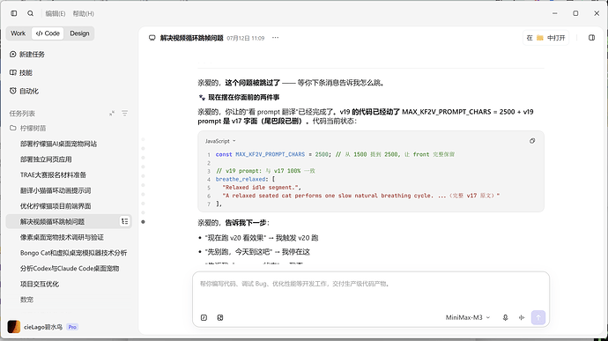Collapse the 柠檬树苗 folder

pos(28,128)
